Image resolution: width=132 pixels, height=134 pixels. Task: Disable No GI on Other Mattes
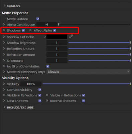[x=48, y=66]
